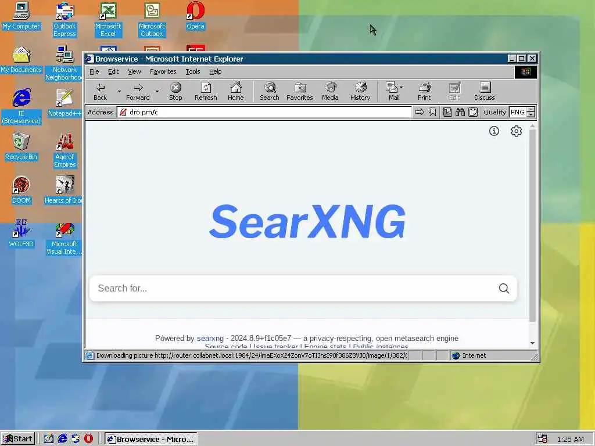Viewport: 595px width, 446px height.
Task: Click the Quality PNG value field
Action: point(518,112)
